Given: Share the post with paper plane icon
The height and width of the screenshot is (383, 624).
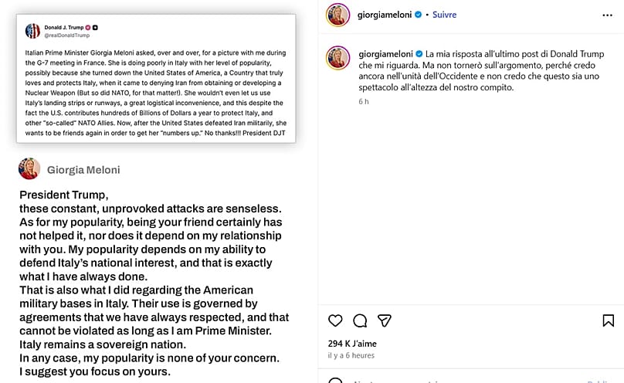Looking at the screenshot, I should click(x=385, y=320).
